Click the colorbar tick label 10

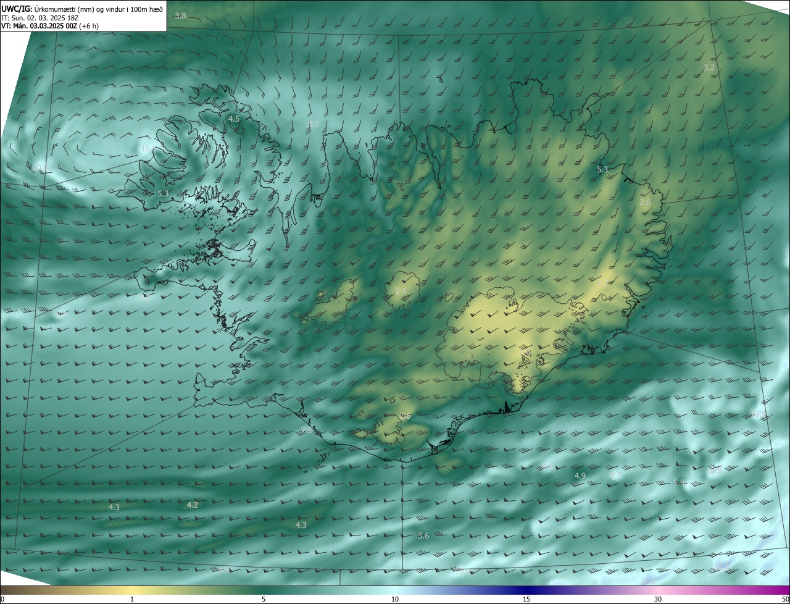[x=395, y=599]
